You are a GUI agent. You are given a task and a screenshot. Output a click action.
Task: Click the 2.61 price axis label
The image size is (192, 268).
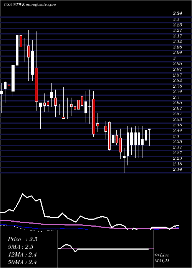pyautogui.click(x=177, y=108)
